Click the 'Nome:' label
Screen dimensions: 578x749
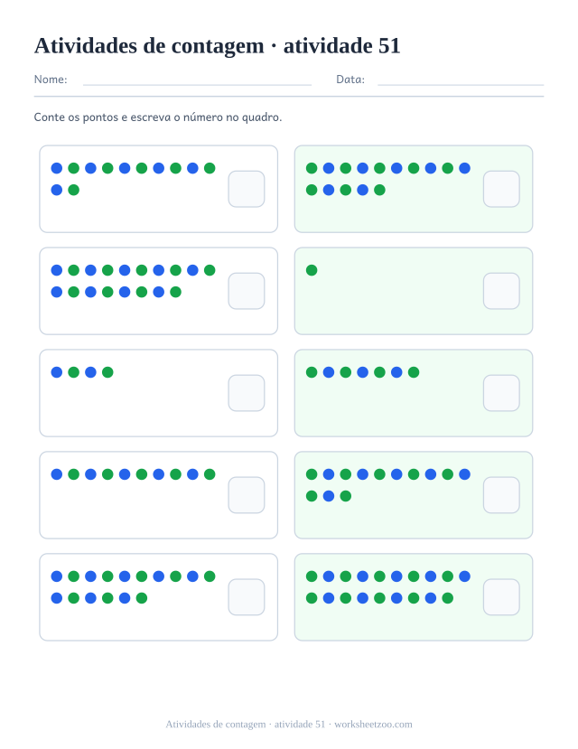(51, 80)
